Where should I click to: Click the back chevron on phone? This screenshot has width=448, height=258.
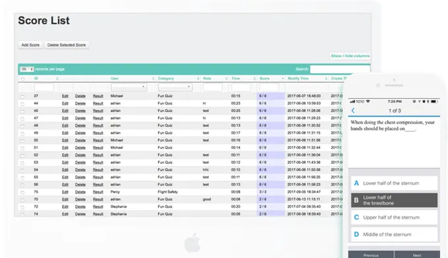click(x=353, y=111)
